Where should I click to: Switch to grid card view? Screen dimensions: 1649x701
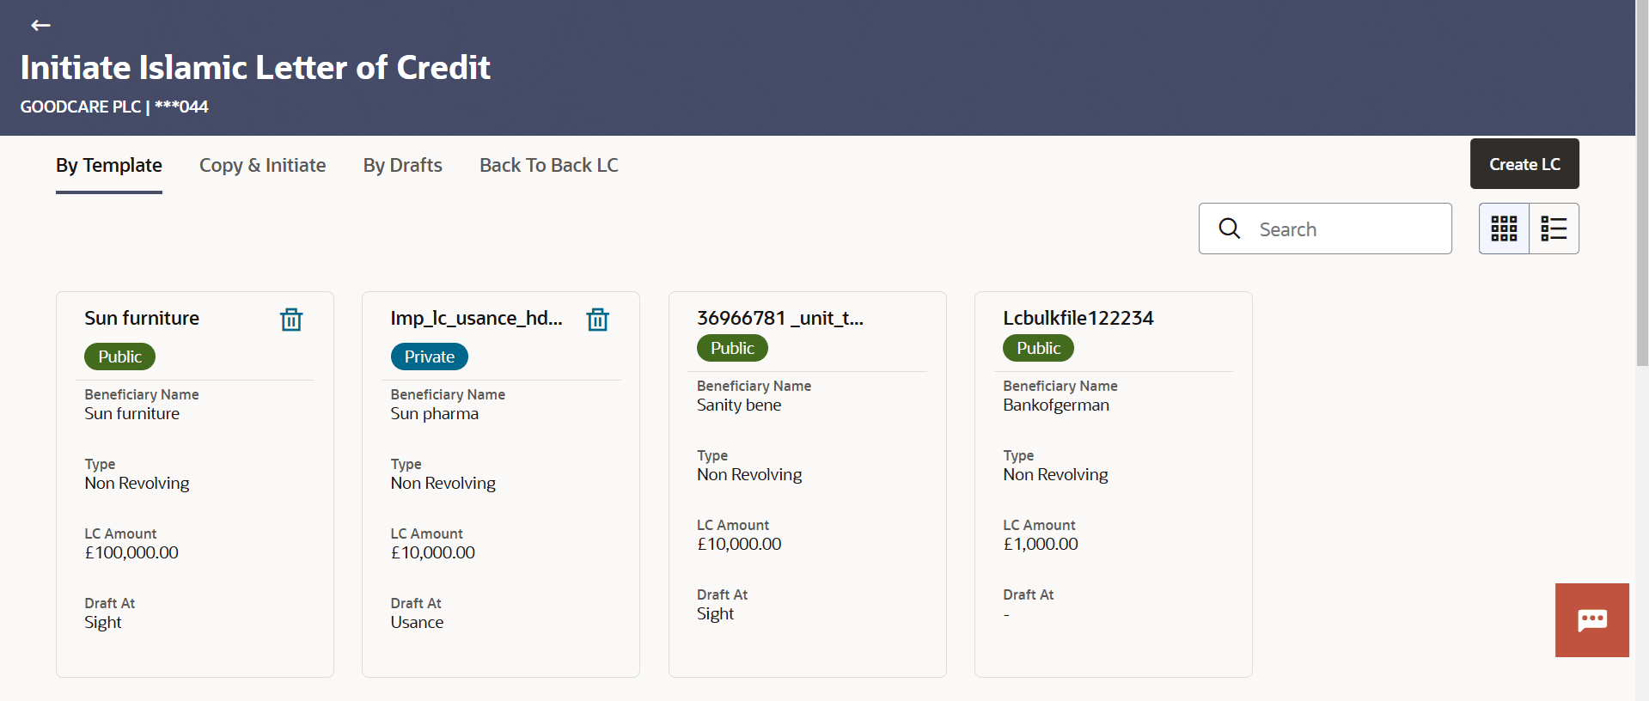pyautogui.click(x=1504, y=229)
